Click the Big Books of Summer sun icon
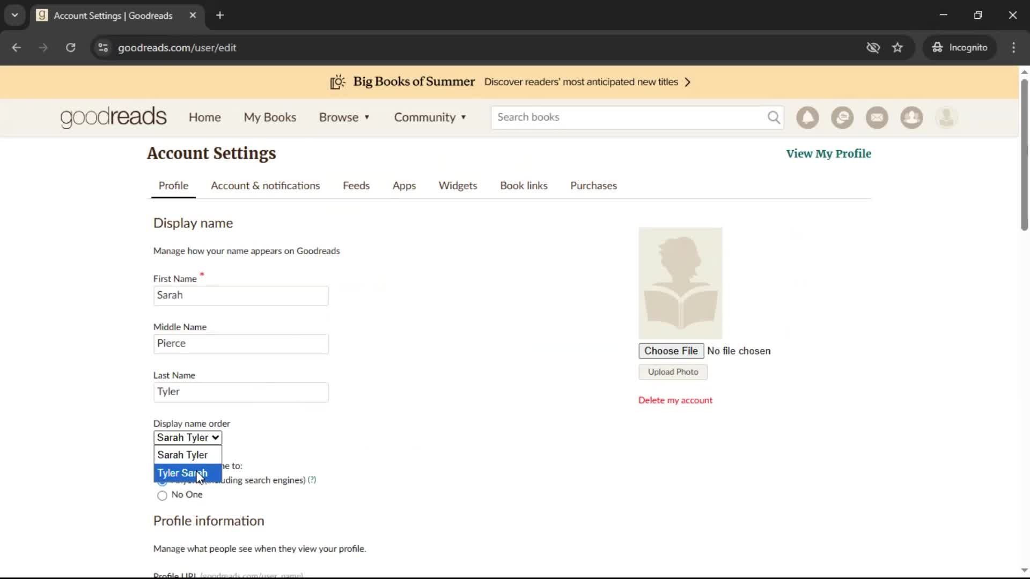The image size is (1030, 579). click(337, 82)
